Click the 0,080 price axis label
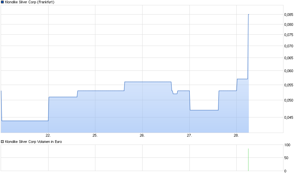297x174 pixels. coord(289,24)
